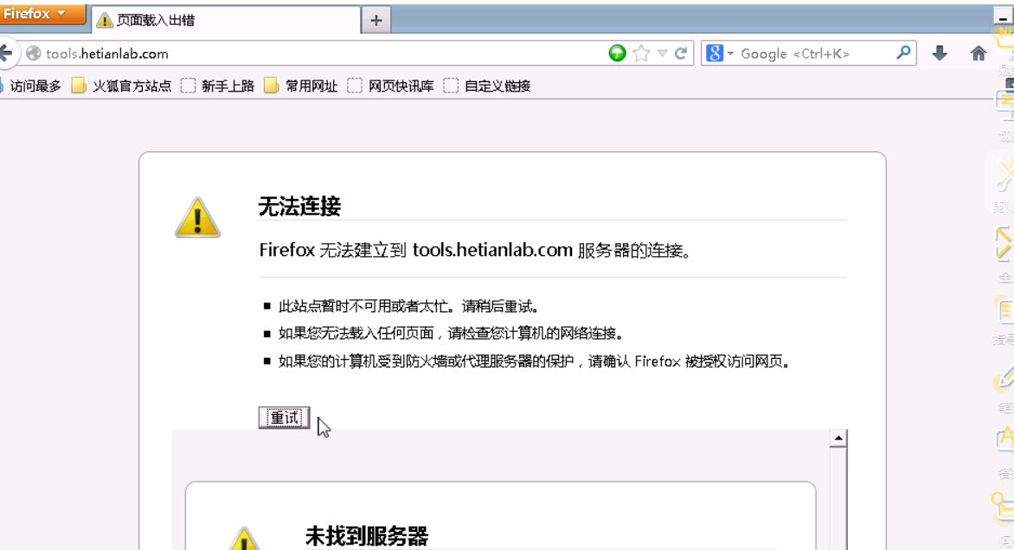Viewport: 1014px width, 550px height.
Task: Open the orange Firefox menu button
Action: tap(42, 14)
